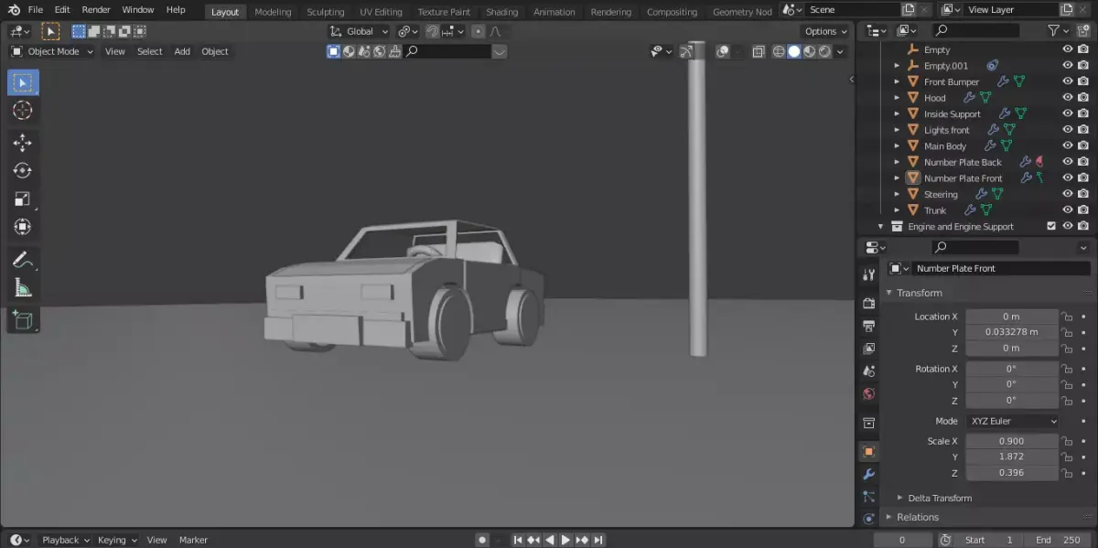
Task: Open the outliner filter dropdown
Action: pos(1057,31)
